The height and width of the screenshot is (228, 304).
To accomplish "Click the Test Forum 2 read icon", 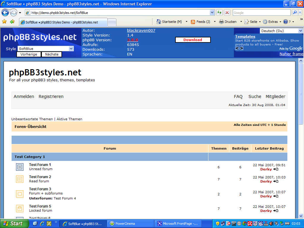I will [x=20, y=179].
